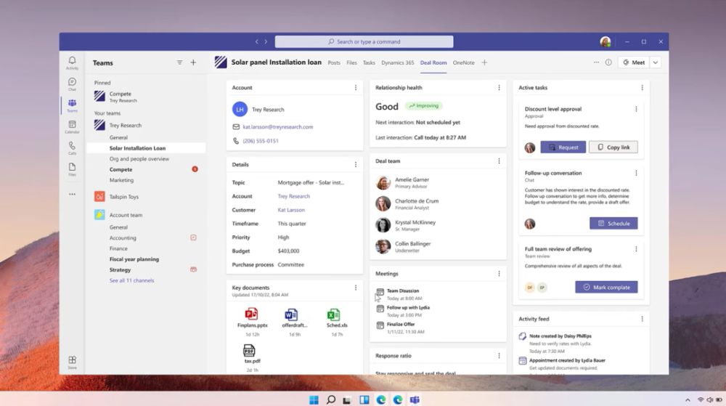Open the Calendar app icon
Image resolution: width=726 pixels, height=406 pixels.
(x=72, y=126)
